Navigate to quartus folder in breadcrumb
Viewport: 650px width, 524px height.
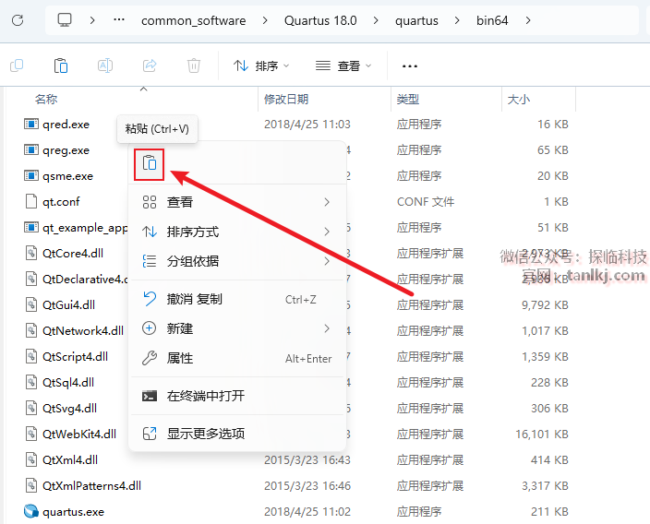[416, 20]
